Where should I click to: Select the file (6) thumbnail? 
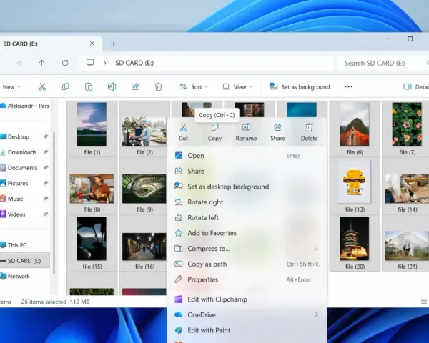click(355, 124)
